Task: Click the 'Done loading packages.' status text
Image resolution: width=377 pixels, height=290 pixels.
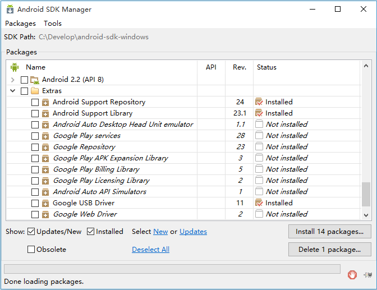Action: click(x=44, y=282)
